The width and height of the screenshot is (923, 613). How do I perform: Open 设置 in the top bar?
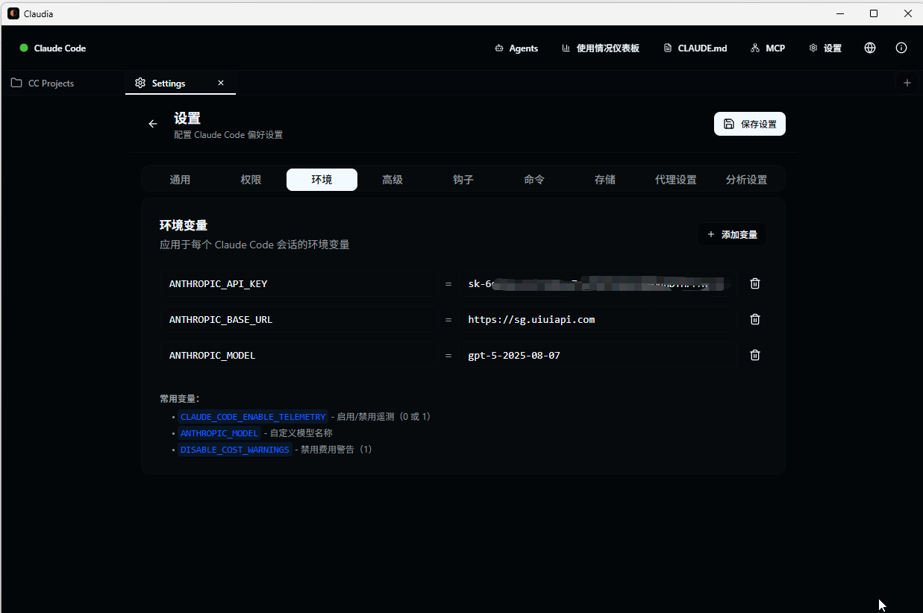coord(825,48)
